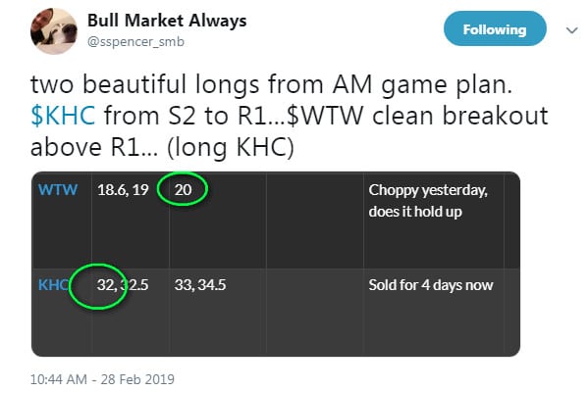Click the 'Sold for 4 days now' note
Viewport: 588px width, 393px height.
pos(431,285)
